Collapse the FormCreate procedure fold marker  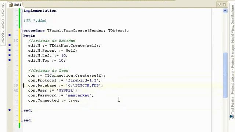coord(21,31)
